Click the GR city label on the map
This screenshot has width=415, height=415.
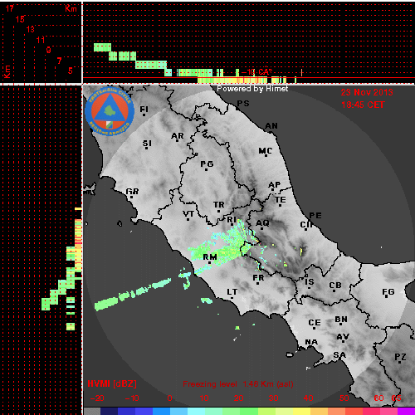tap(132, 191)
